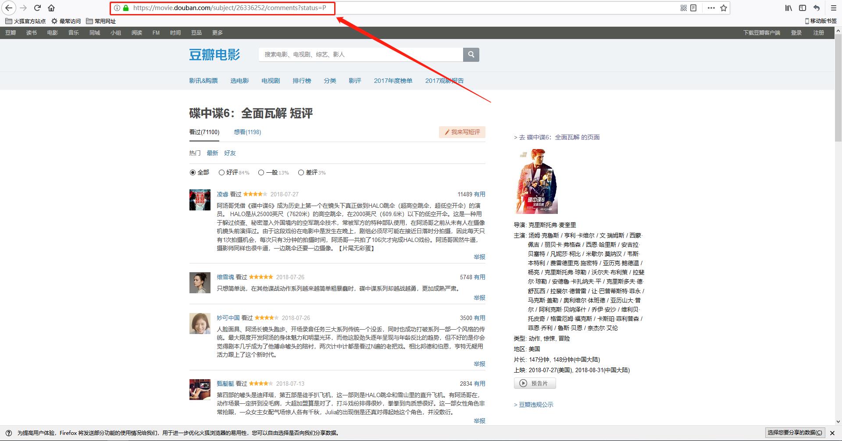The image size is (842, 441).
Task: Mark 凌睿's comment as 有用
Action: [479, 194]
